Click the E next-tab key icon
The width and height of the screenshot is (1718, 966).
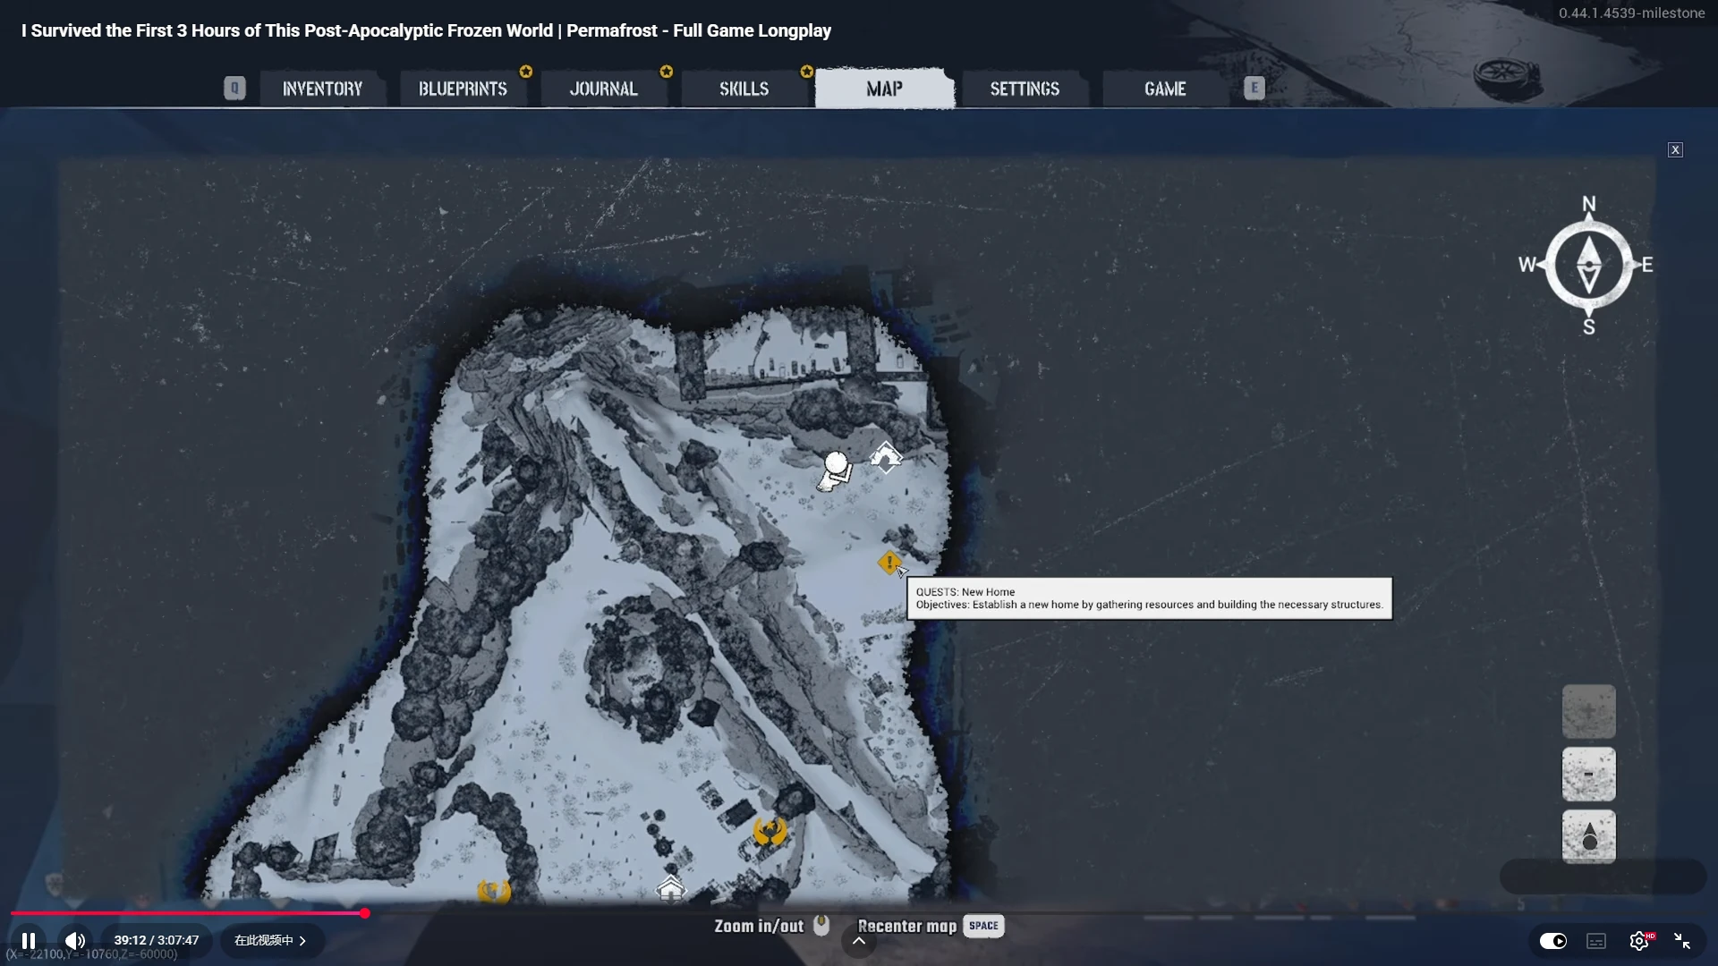1254,88
